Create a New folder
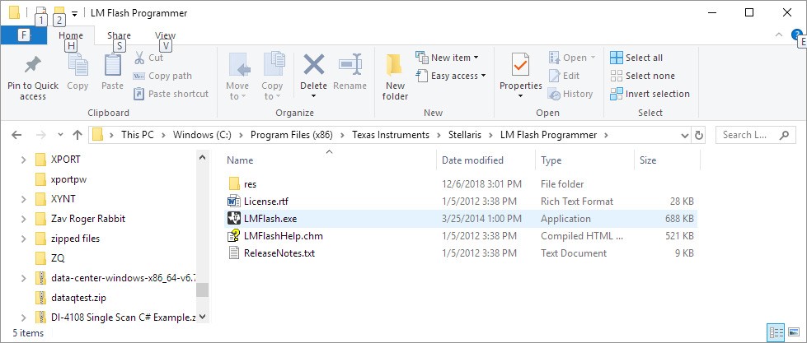807x343 pixels. (396, 77)
